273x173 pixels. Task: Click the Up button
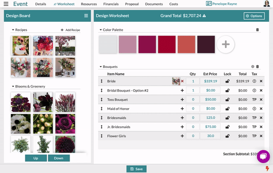coord(36,158)
